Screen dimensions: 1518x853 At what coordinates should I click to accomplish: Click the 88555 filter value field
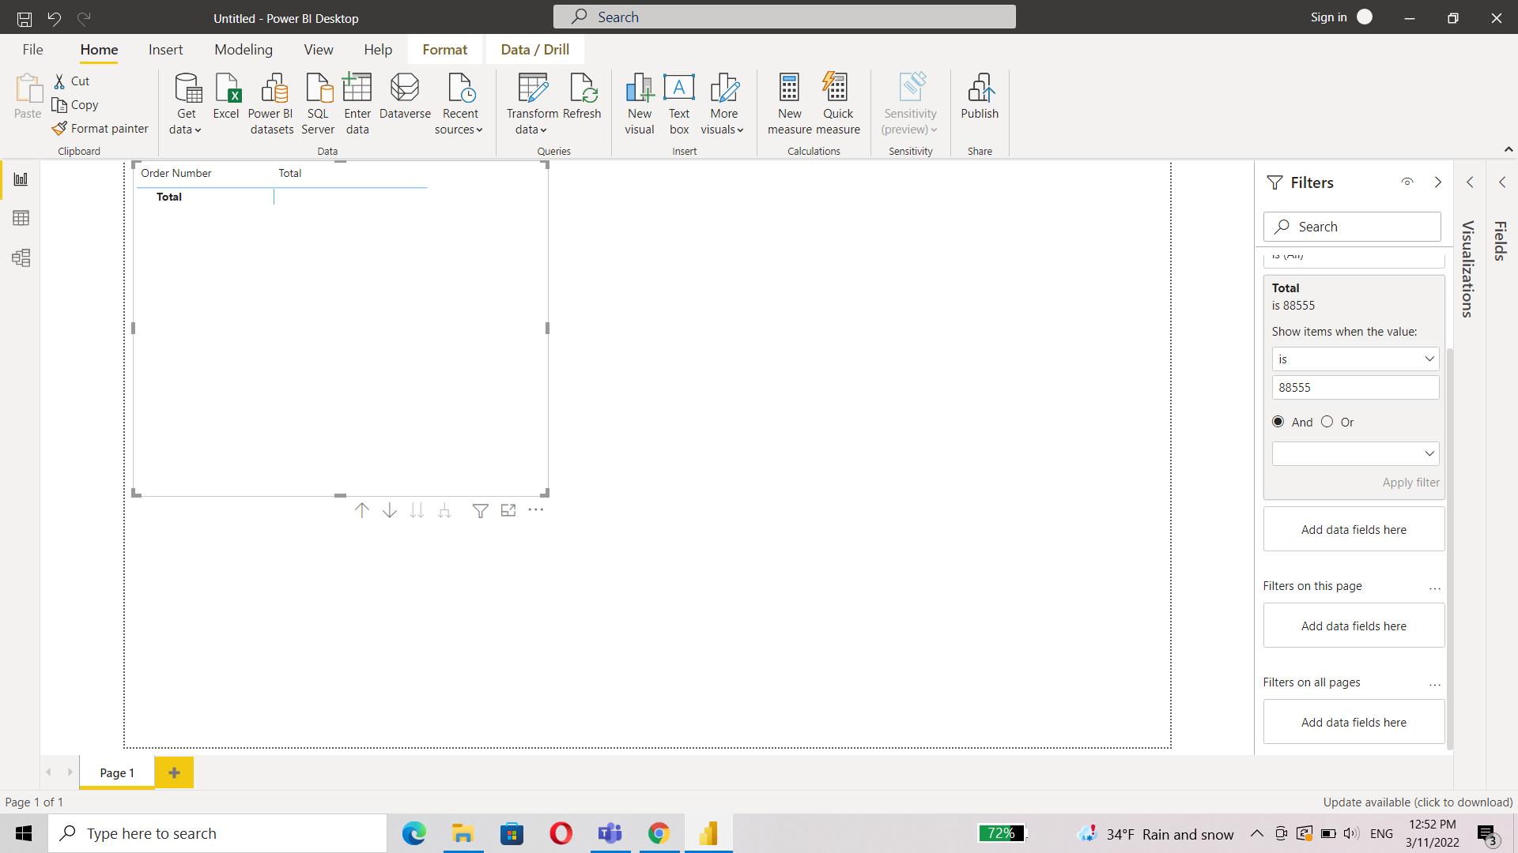click(x=1355, y=388)
